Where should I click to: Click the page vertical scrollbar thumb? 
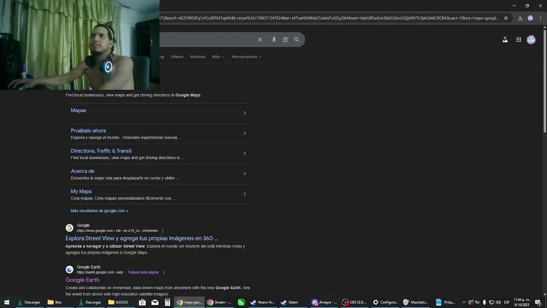pos(545,81)
